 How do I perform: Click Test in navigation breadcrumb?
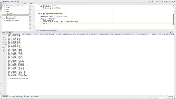pos(17,1)
